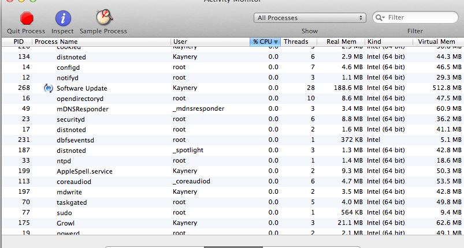Sort by the Kind column header
464x248 pixels.
point(389,42)
